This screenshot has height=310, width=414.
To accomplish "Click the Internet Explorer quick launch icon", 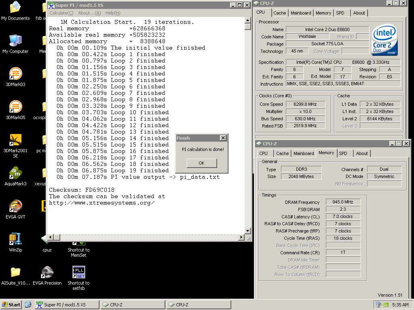I will point(28,304).
